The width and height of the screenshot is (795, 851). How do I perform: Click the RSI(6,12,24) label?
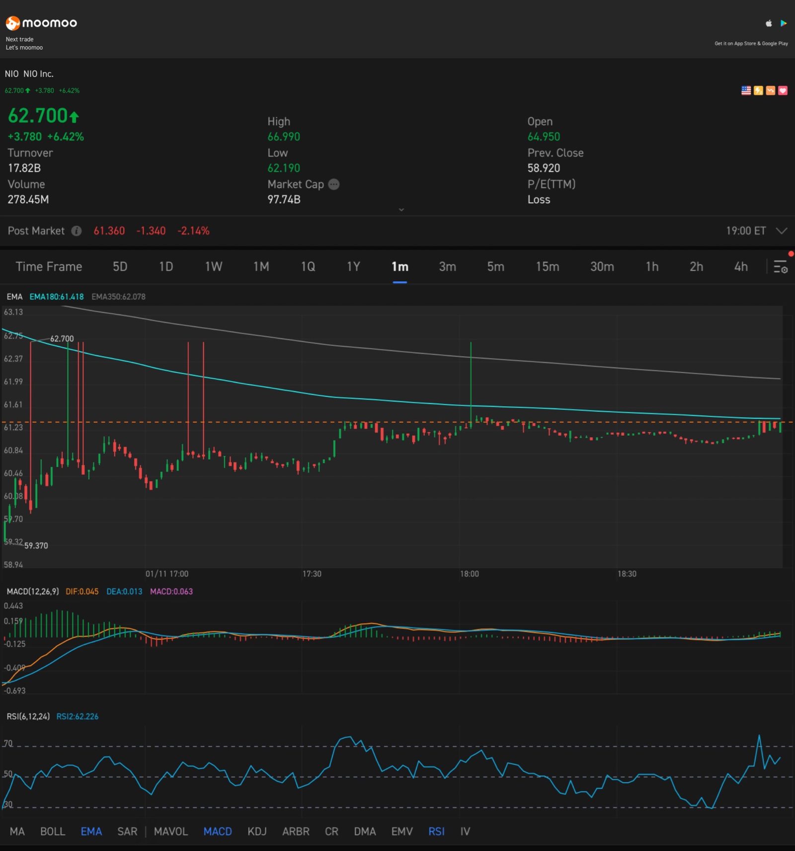click(28, 716)
